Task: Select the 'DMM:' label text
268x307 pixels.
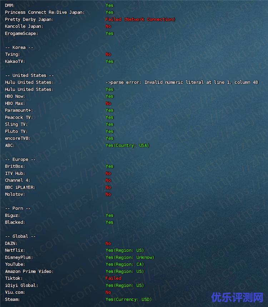Action: 10,5
